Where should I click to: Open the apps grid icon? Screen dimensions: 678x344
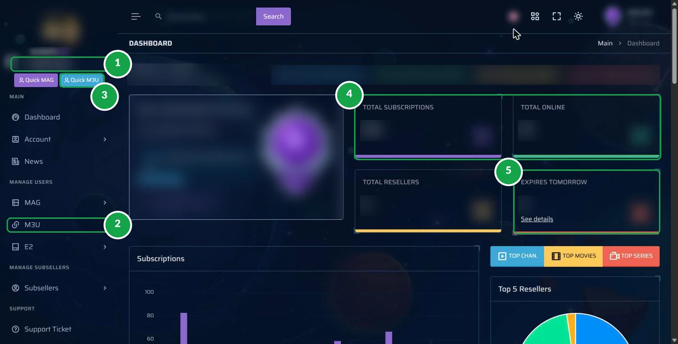[x=535, y=16]
